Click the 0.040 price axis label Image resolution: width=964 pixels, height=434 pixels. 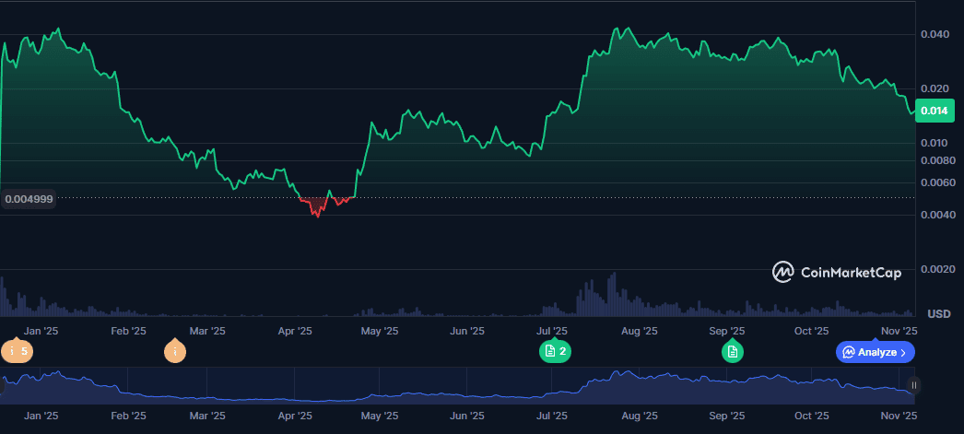(x=935, y=35)
